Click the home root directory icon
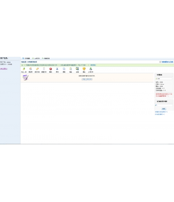Viewport: 174px width, 202px height. tap(31, 69)
